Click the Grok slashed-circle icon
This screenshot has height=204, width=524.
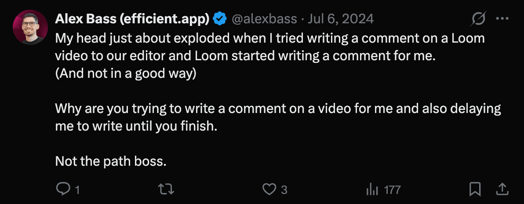[478, 18]
